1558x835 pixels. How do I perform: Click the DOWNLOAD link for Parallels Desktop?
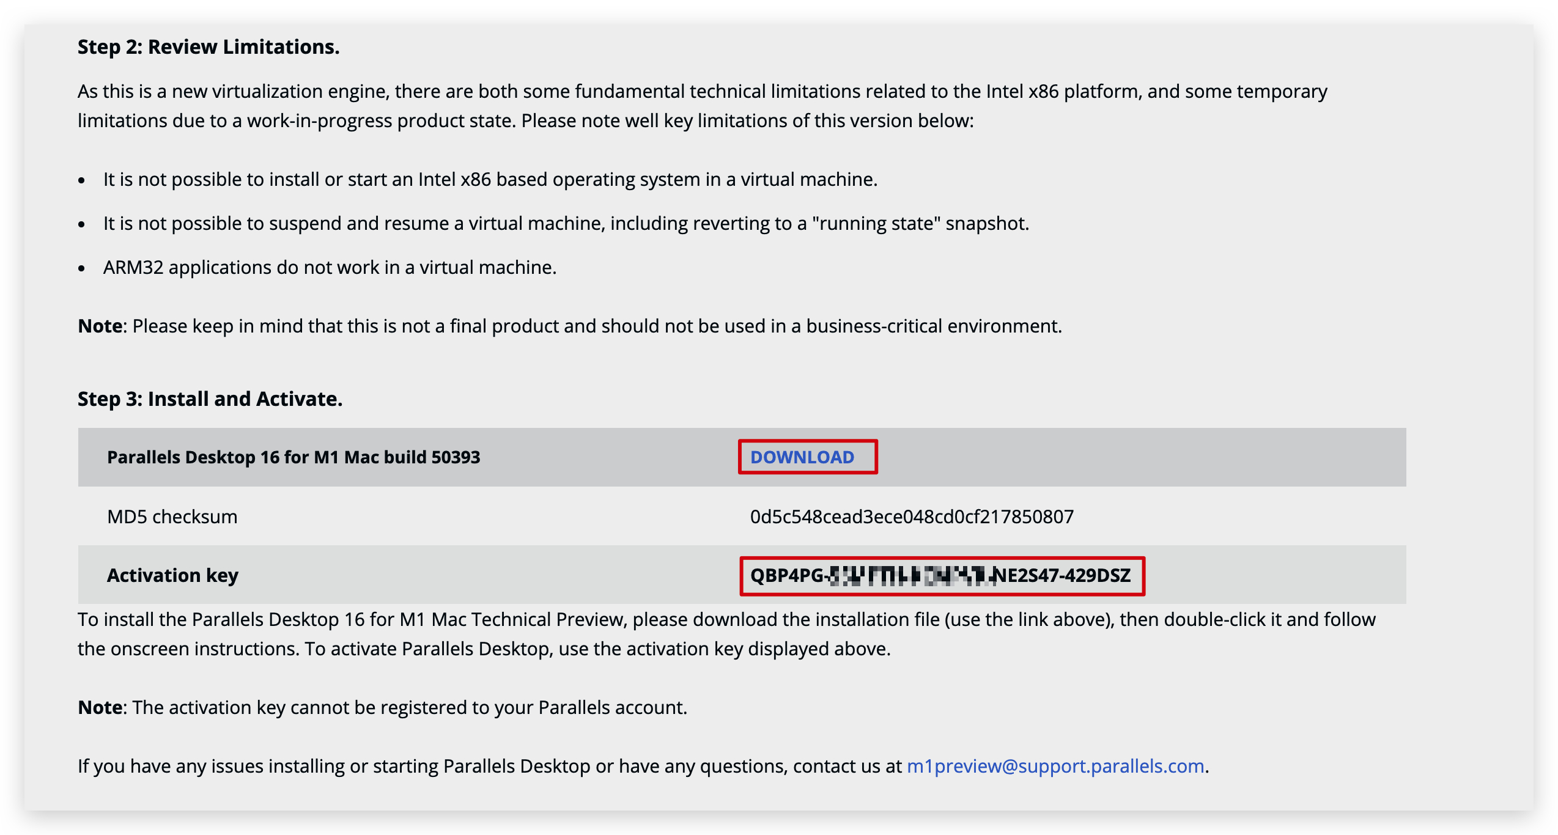click(x=802, y=457)
